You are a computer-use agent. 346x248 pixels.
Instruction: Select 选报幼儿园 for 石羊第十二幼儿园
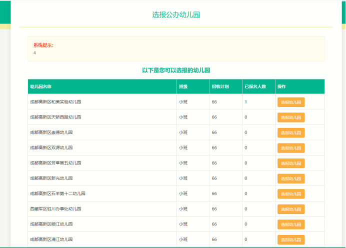[290, 193]
